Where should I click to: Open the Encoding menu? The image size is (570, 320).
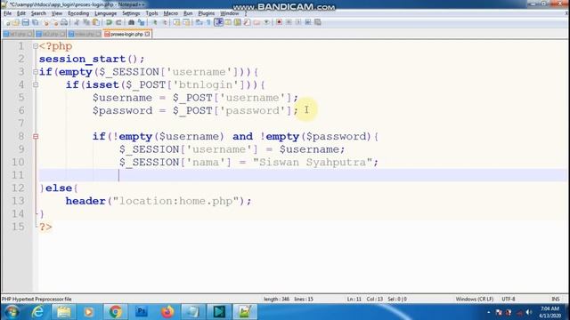[78, 13]
